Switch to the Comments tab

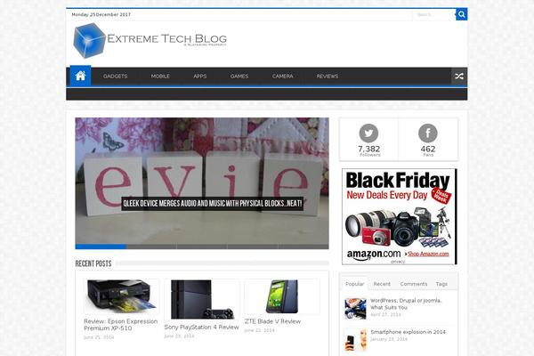pos(414,284)
